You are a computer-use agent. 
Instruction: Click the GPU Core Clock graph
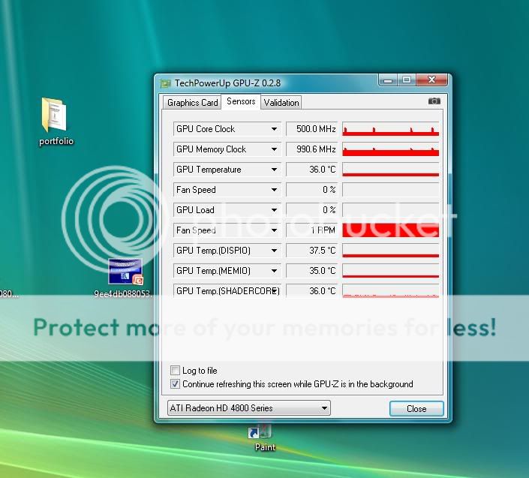tap(390, 129)
